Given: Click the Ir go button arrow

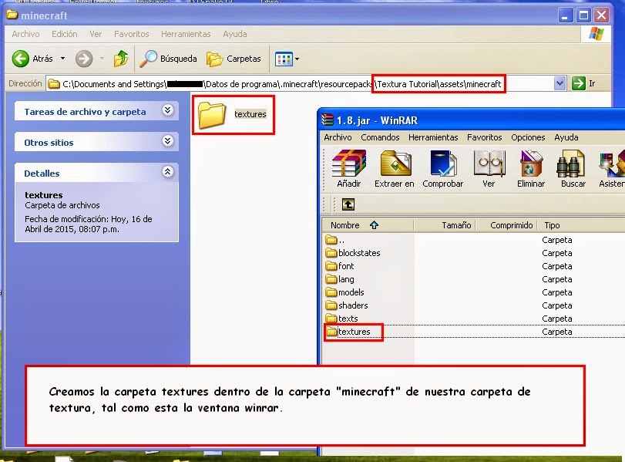Looking at the screenshot, I should 578,83.
